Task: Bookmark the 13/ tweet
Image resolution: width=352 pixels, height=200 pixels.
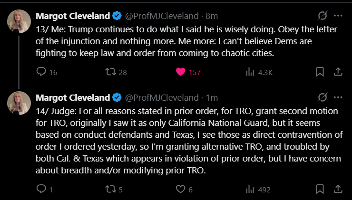Action: pyautogui.click(x=320, y=72)
